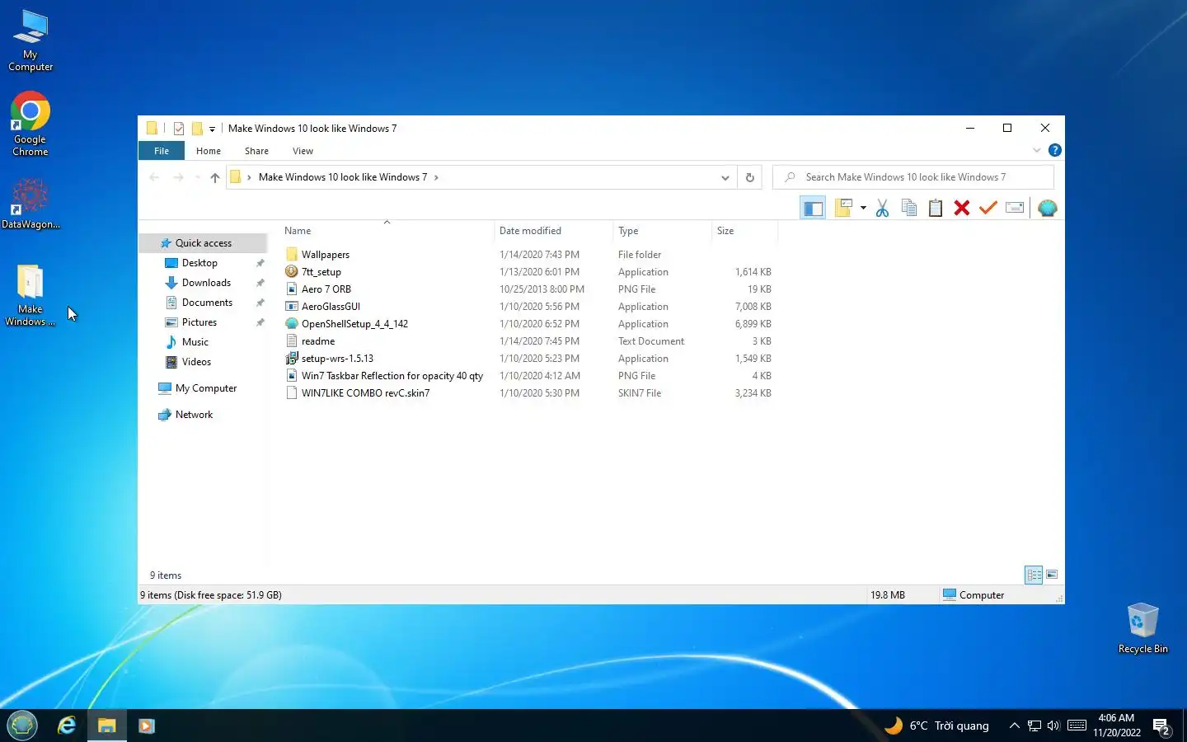Open the media player taskbar icon
This screenshot has width=1187, height=742.
[147, 726]
